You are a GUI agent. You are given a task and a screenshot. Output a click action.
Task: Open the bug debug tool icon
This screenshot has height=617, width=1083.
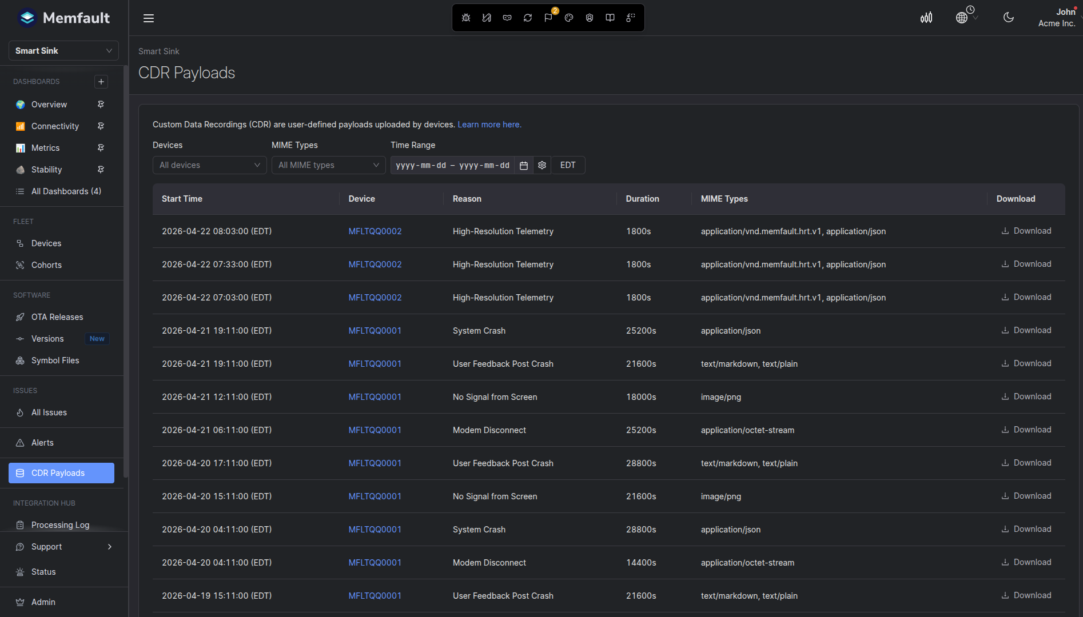tap(466, 18)
